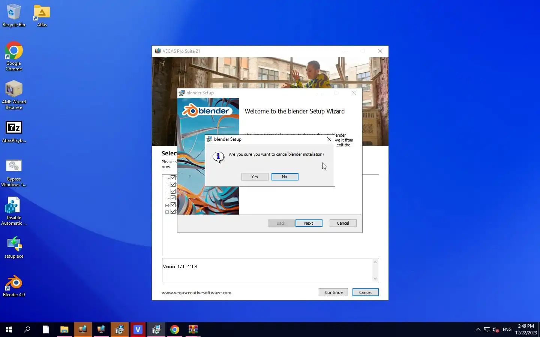This screenshot has height=337, width=540.
Task: Click Cancel in the blender Setup wizard
Action: pyautogui.click(x=343, y=223)
